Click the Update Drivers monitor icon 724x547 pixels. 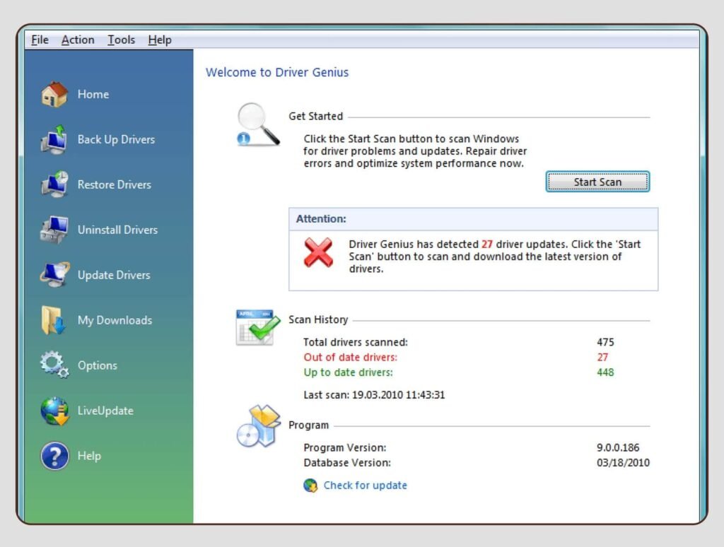54,275
